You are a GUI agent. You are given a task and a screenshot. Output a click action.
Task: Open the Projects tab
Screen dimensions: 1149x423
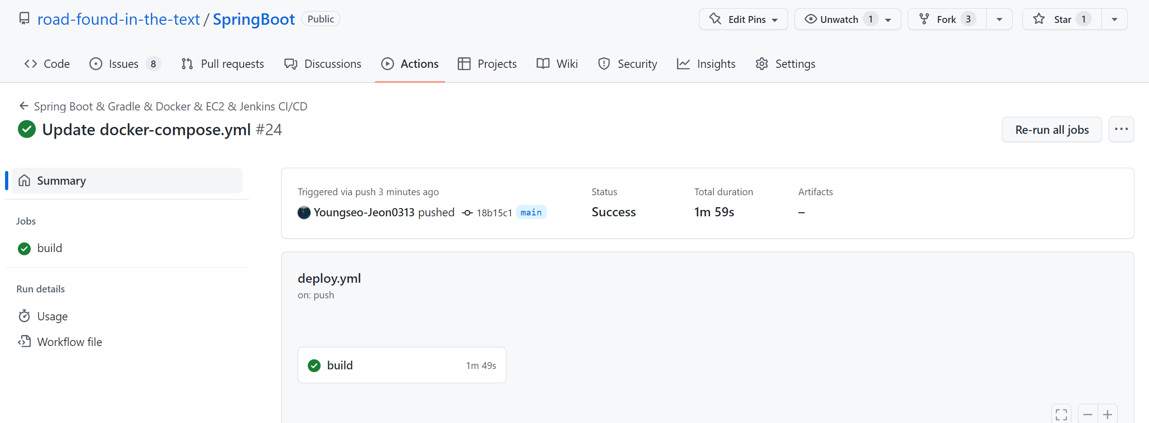pos(487,64)
